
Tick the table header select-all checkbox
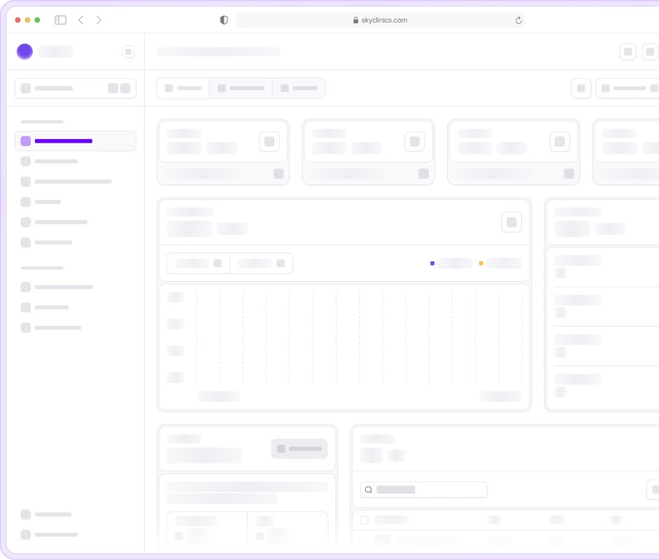coord(364,520)
